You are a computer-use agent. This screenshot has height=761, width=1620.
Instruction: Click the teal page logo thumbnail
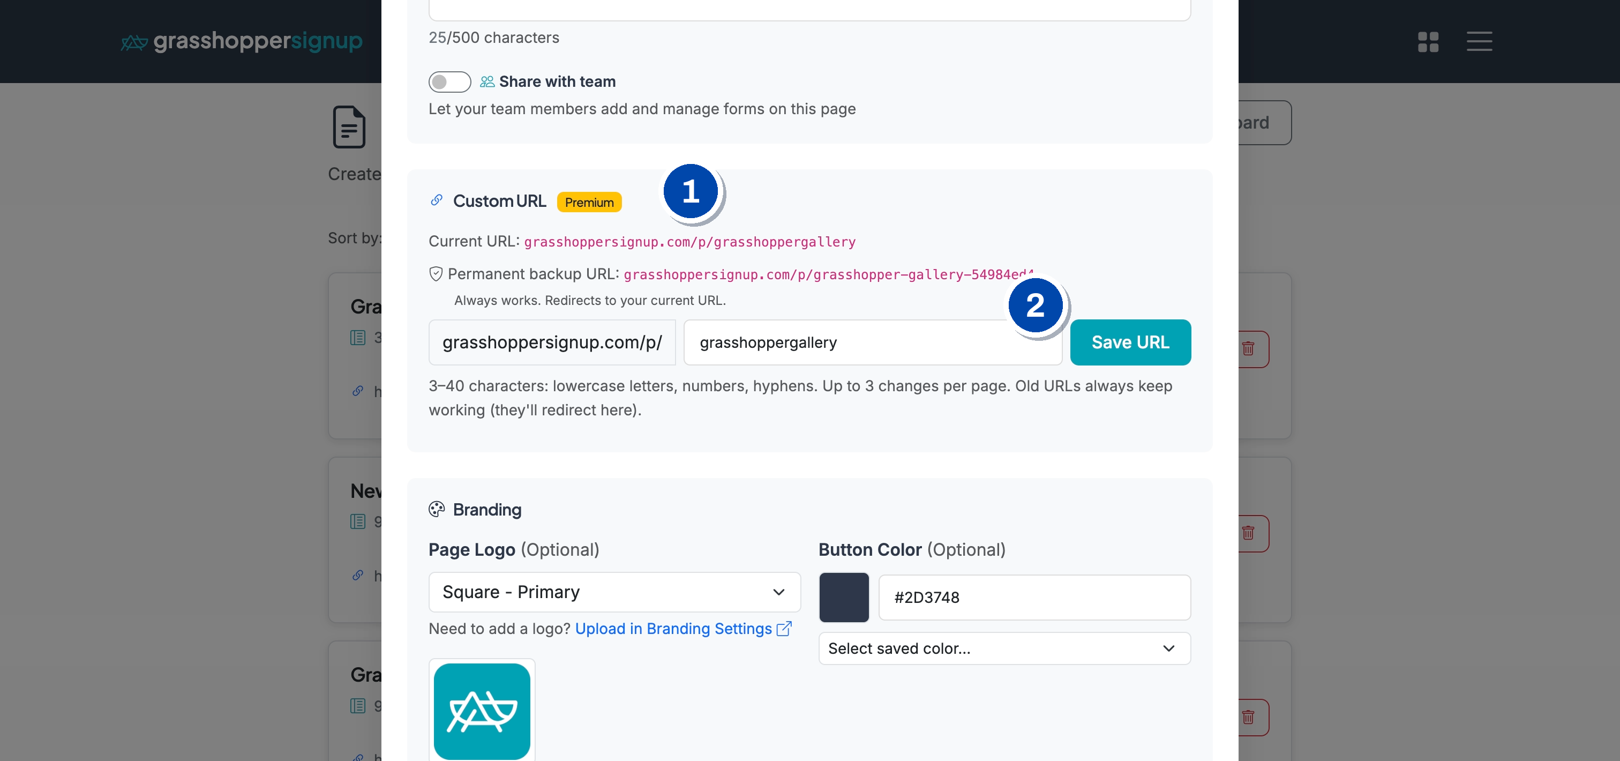pyautogui.click(x=482, y=711)
